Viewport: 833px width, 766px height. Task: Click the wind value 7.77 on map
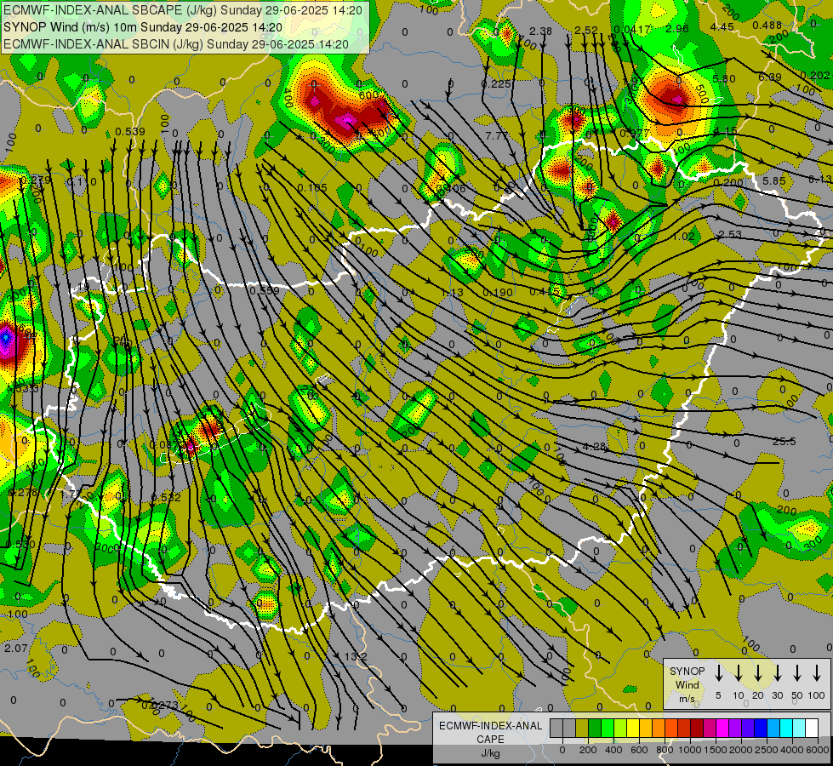click(496, 135)
